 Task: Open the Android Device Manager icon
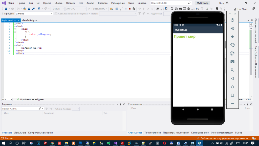(x=172, y=9)
